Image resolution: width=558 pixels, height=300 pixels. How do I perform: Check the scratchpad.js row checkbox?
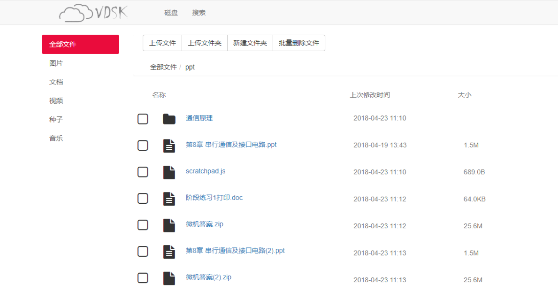(x=143, y=172)
